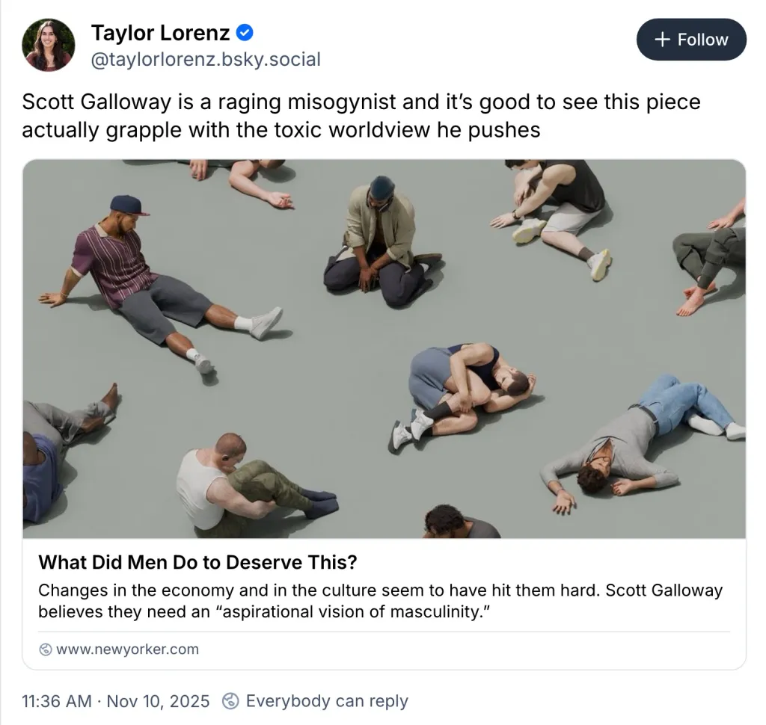Click the plus icon inside the Follow button

click(664, 40)
